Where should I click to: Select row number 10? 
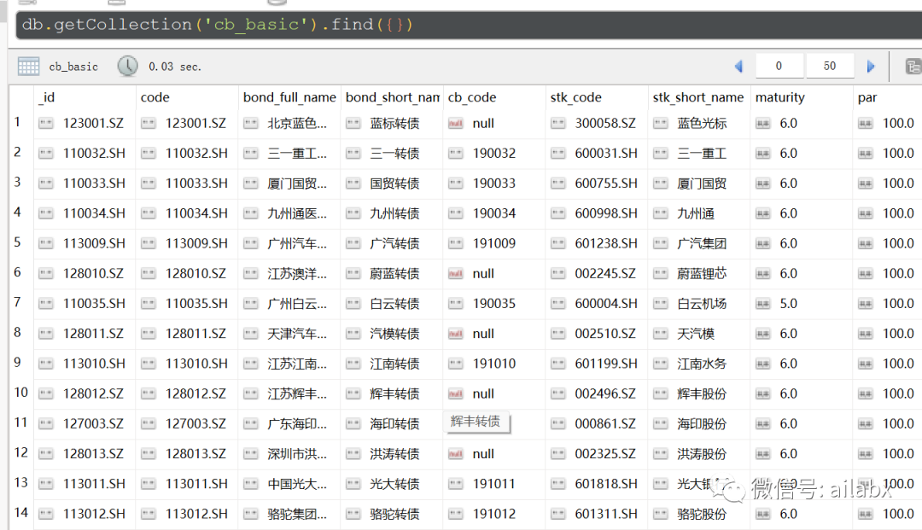[x=20, y=392]
